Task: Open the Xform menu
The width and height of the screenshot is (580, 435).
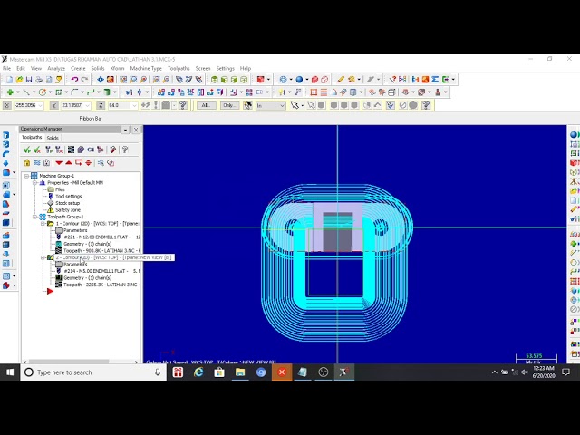Action: click(x=117, y=69)
